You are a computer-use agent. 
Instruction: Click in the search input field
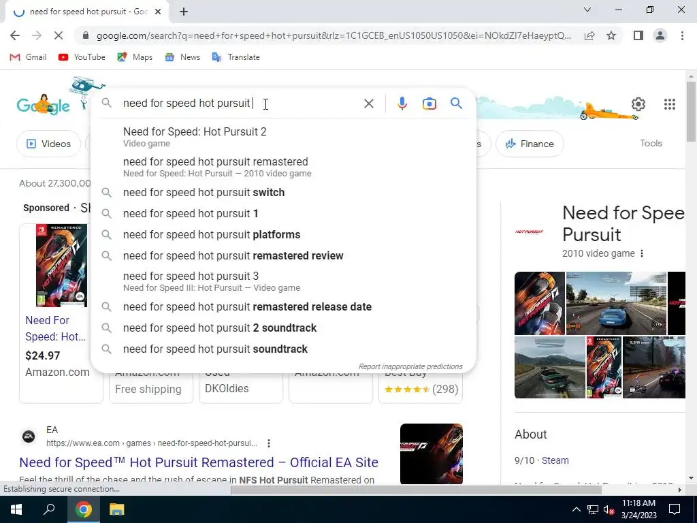[240, 104]
